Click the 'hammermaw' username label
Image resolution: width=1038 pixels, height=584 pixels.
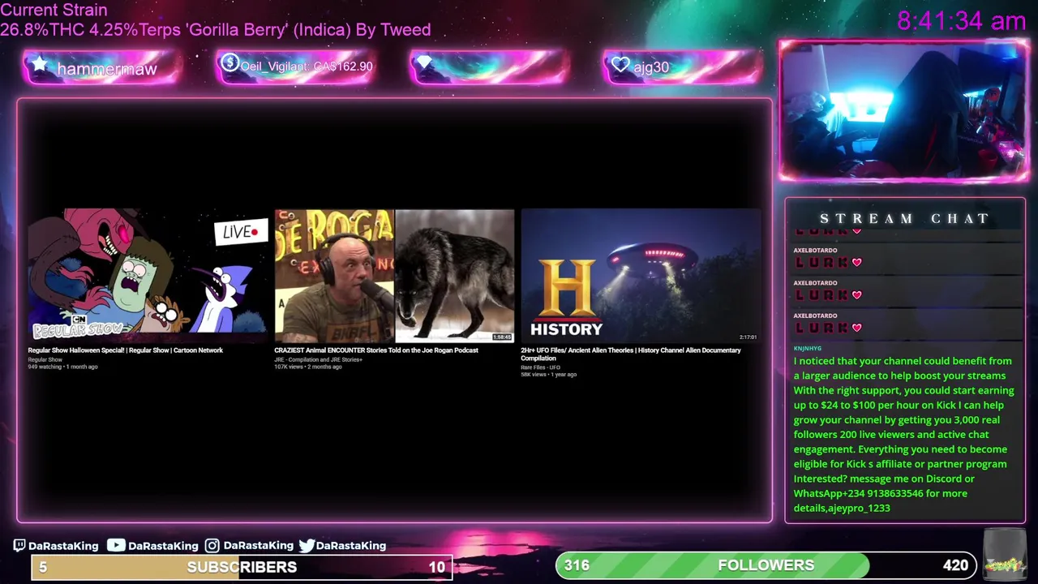tap(106, 69)
